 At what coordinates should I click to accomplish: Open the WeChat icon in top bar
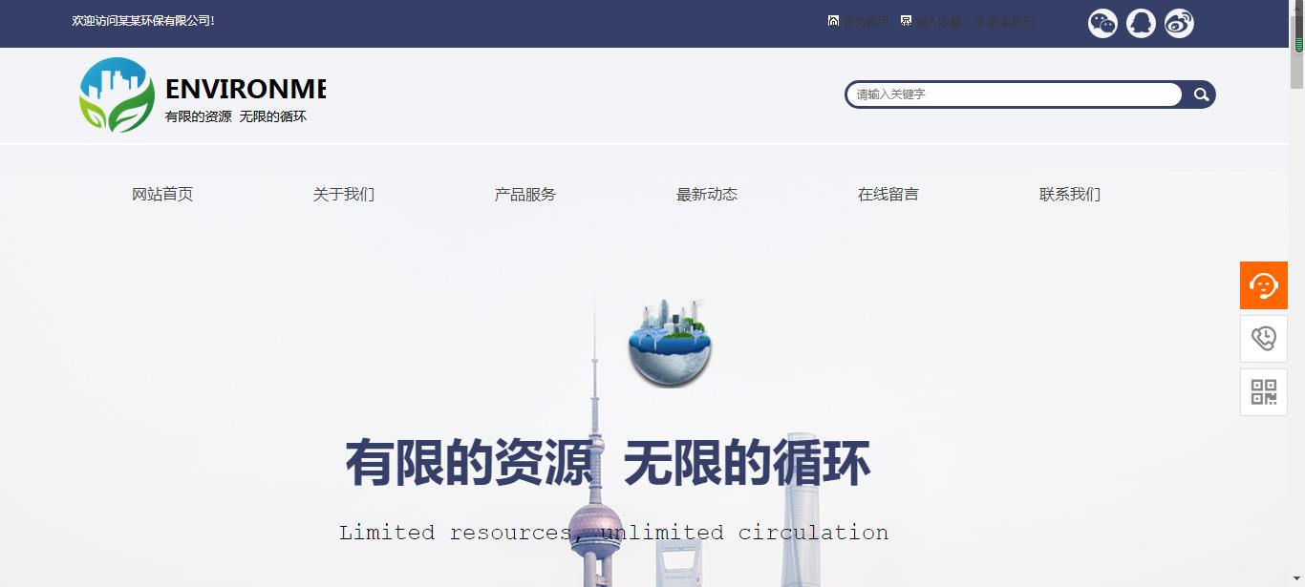[1102, 23]
